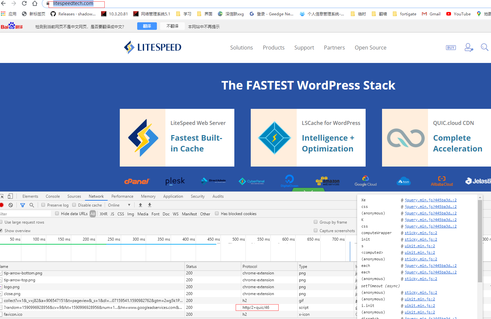Click the export HAR download arrow
The height and width of the screenshot is (319, 491).
pyautogui.click(x=150, y=205)
